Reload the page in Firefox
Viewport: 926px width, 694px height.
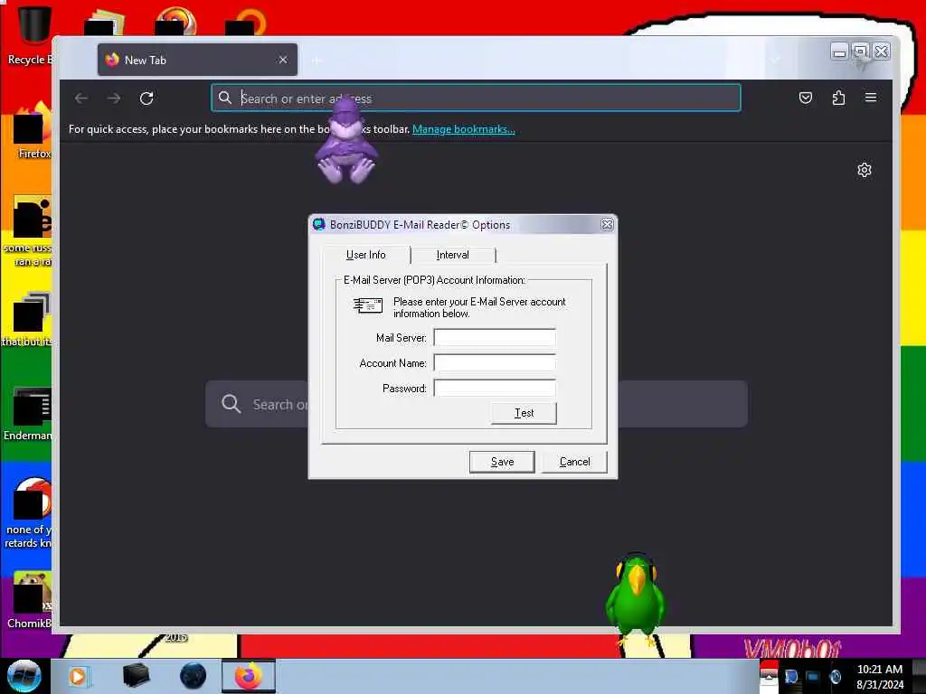[146, 98]
